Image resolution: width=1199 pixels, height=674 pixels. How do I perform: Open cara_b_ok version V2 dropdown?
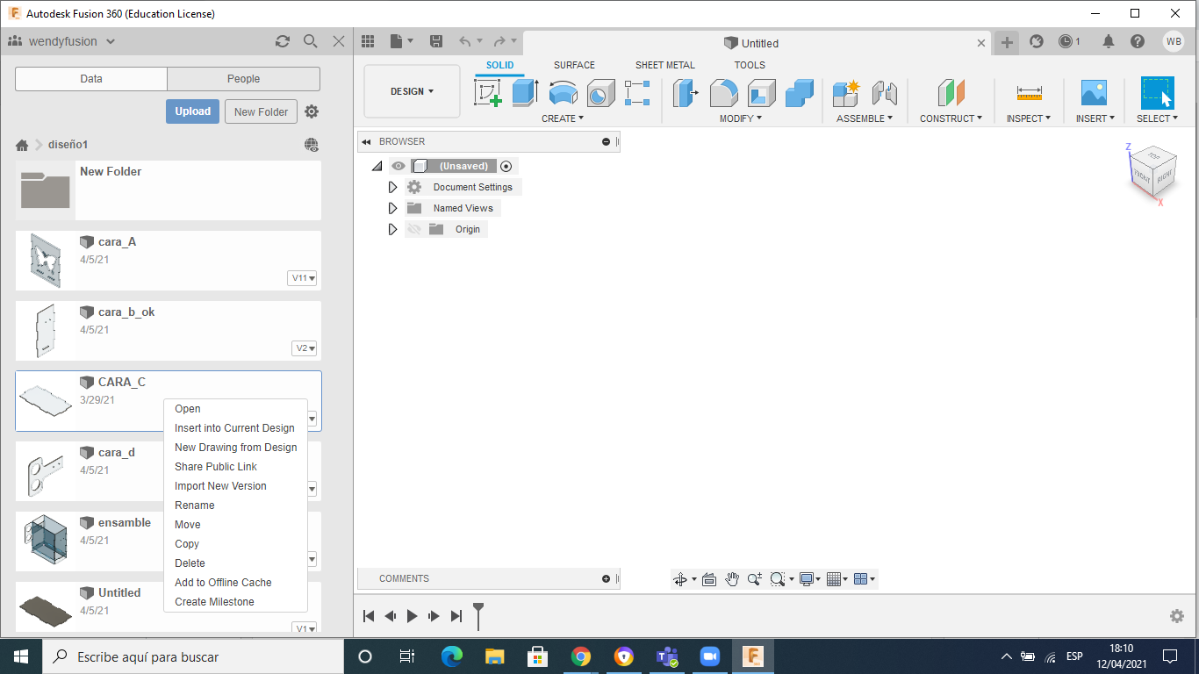pyautogui.click(x=305, y=348)
